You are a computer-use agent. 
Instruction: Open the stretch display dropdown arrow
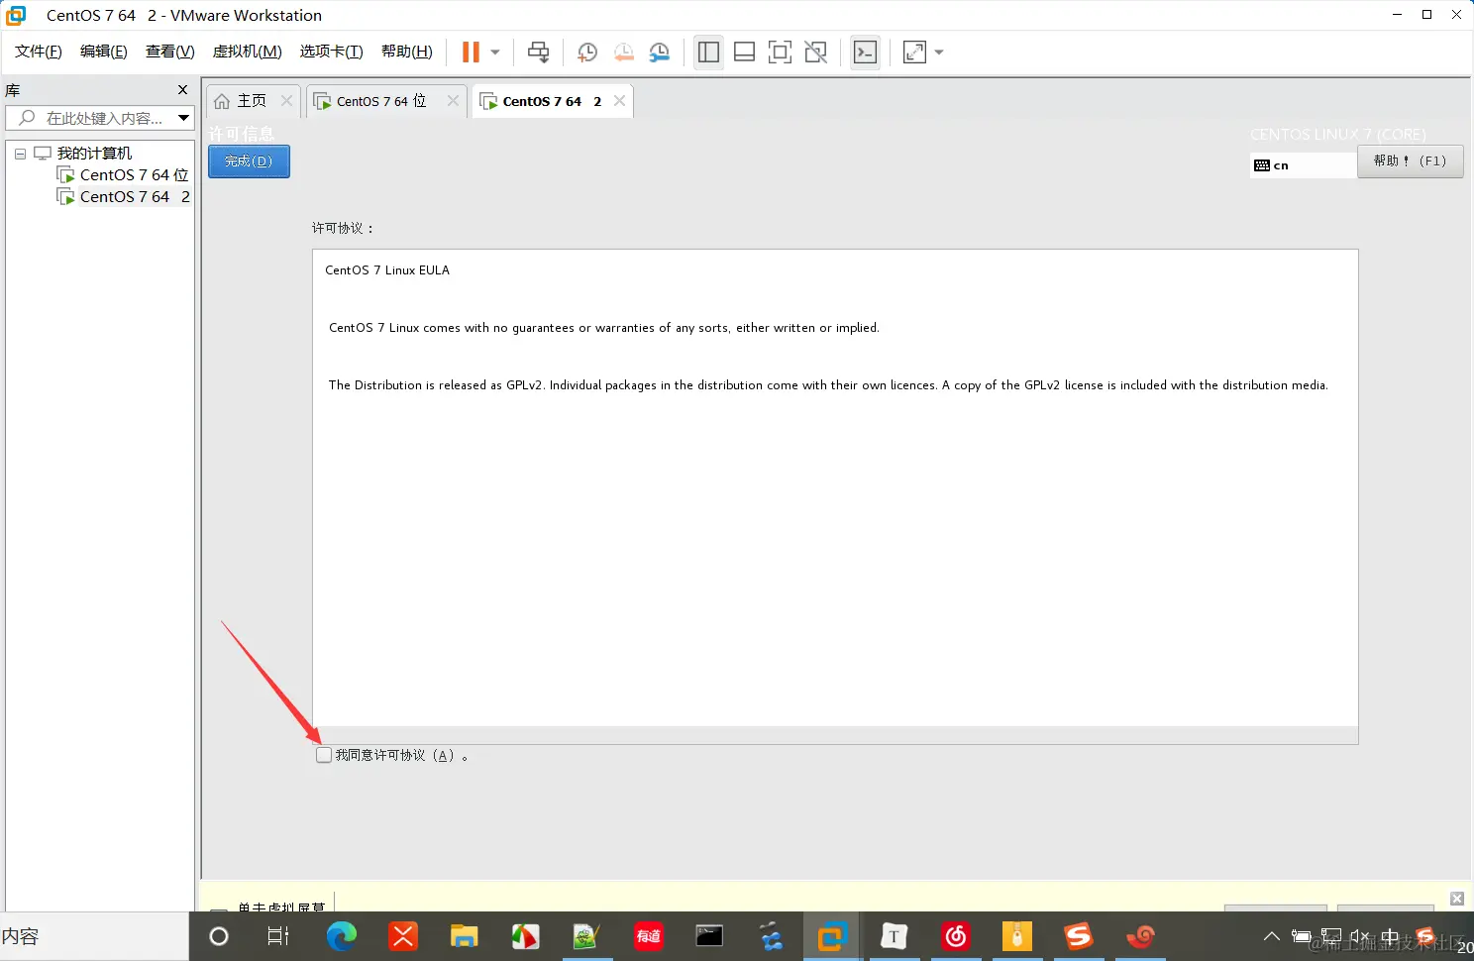tap(939, 53)
